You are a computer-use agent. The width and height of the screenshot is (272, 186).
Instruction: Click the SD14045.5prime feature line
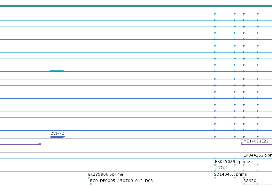230,178
